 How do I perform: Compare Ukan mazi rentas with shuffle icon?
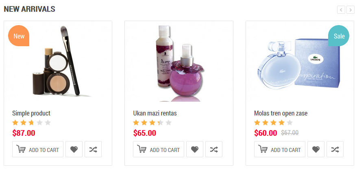click(213, 149)
